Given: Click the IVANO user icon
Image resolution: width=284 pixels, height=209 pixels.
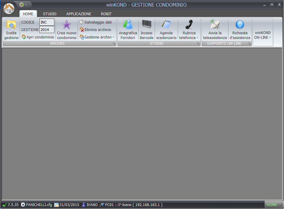Looking at the screenshot, I should [x=84, y=205].
